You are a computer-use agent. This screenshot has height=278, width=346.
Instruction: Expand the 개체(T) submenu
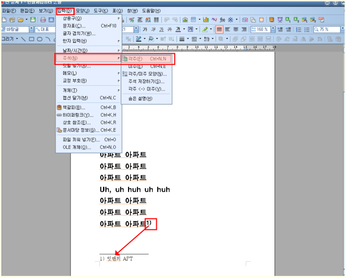click(88, 90)
